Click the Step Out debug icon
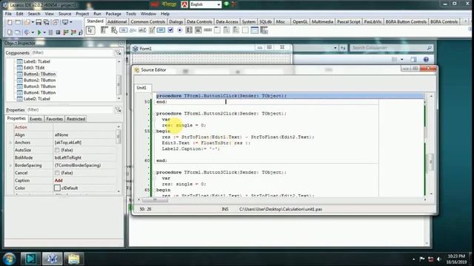This screenshot has width=474, height=266. point(81,33)
